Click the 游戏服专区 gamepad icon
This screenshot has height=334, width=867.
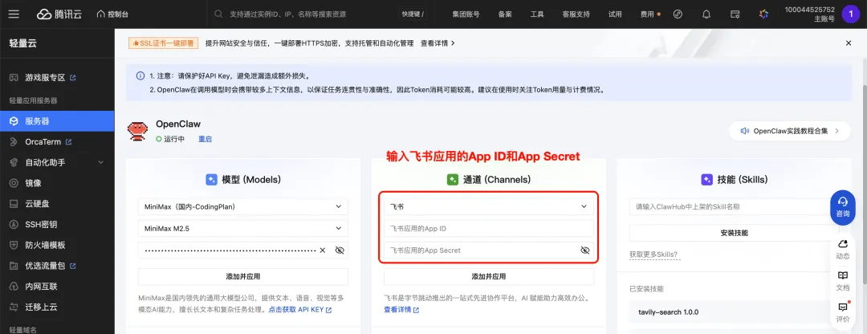14,77
